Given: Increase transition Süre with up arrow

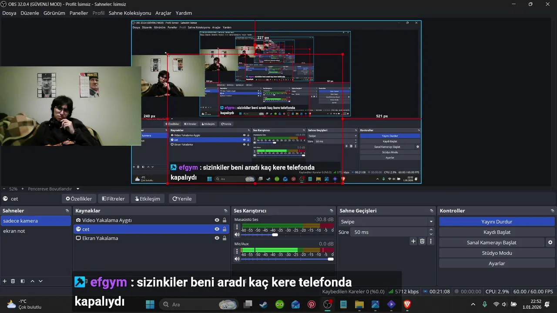Looking at the screenshot, I should tap(431, 230).
